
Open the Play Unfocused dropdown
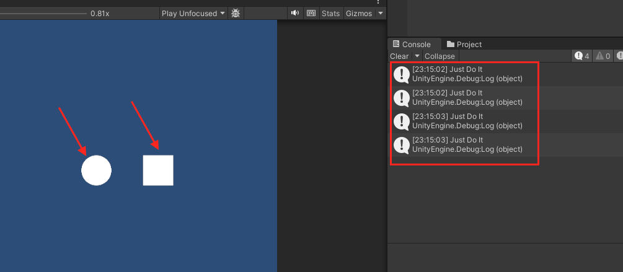[193, 13]
